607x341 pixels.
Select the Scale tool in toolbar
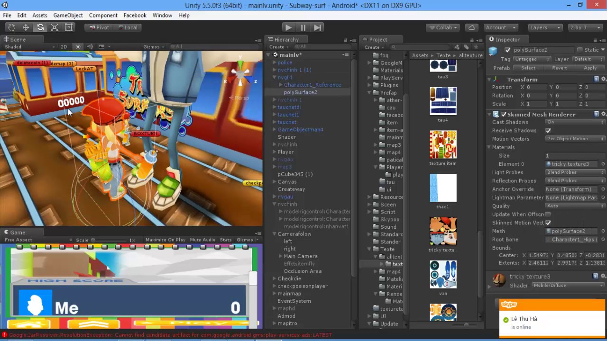click(55, 27)
